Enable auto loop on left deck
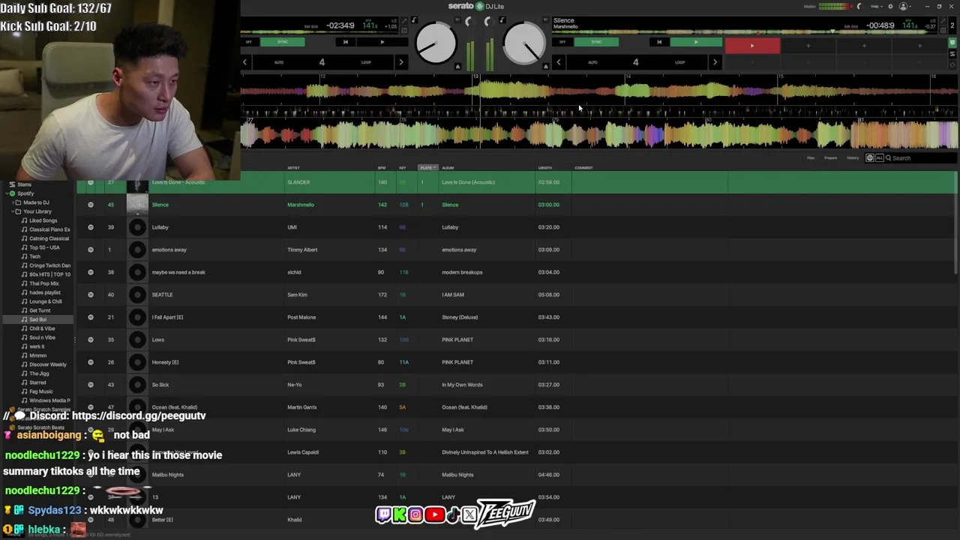The height and width of the screenshot is (540, 960). (x=279, y=62)
